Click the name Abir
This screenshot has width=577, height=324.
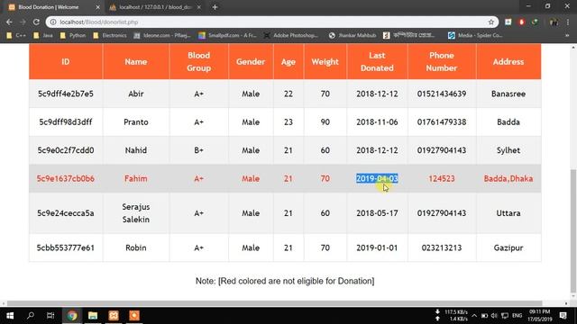[x=136, y=94]
